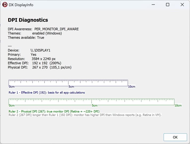Click the 'DPI Awareness:' label
Screen dimensions: 190x144
click(x=20, y=29)
